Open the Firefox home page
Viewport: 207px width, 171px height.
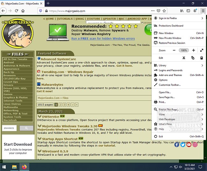coord(23,11)
